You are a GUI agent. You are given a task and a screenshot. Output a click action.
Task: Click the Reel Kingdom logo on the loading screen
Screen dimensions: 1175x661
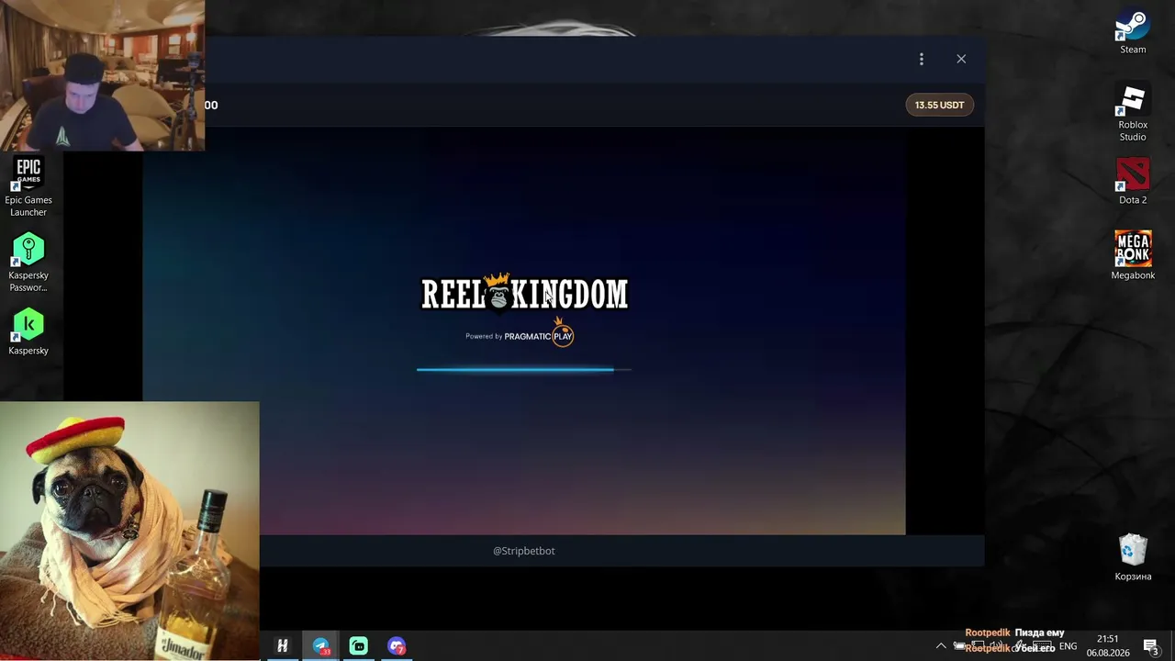524,293
